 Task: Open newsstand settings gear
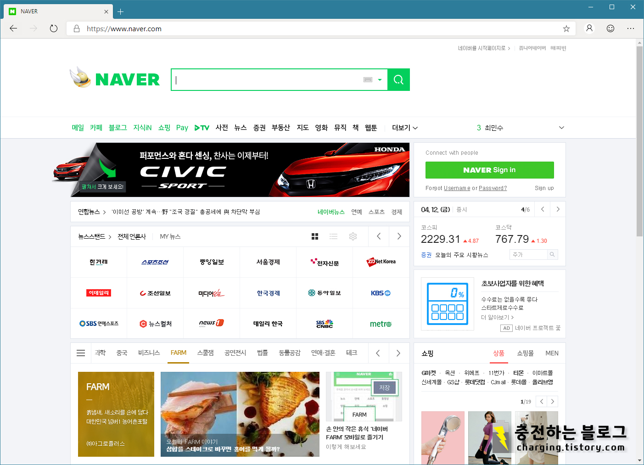[x=353, y=236]
